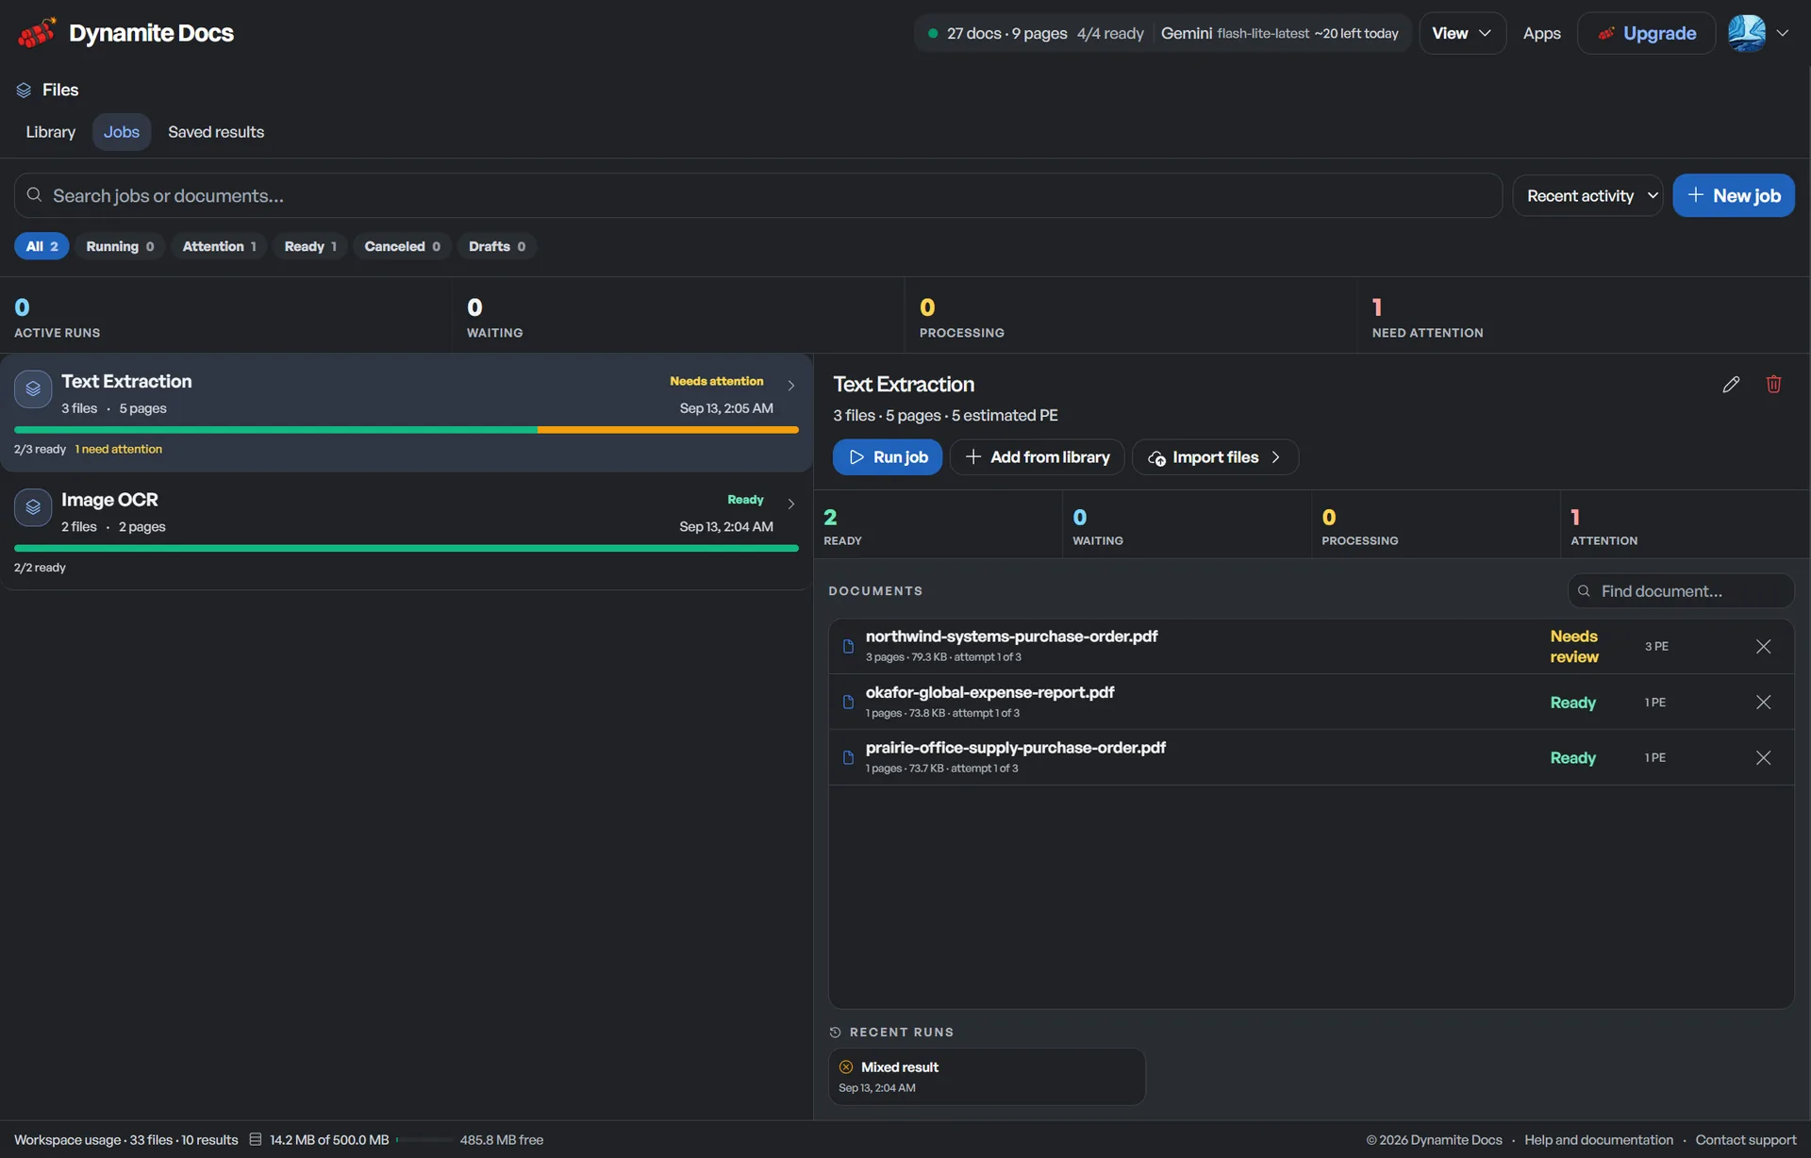Expand the Text Extraction job chevron
The width and height of the screenshot is (1811, 1158).
click(791, 386)
